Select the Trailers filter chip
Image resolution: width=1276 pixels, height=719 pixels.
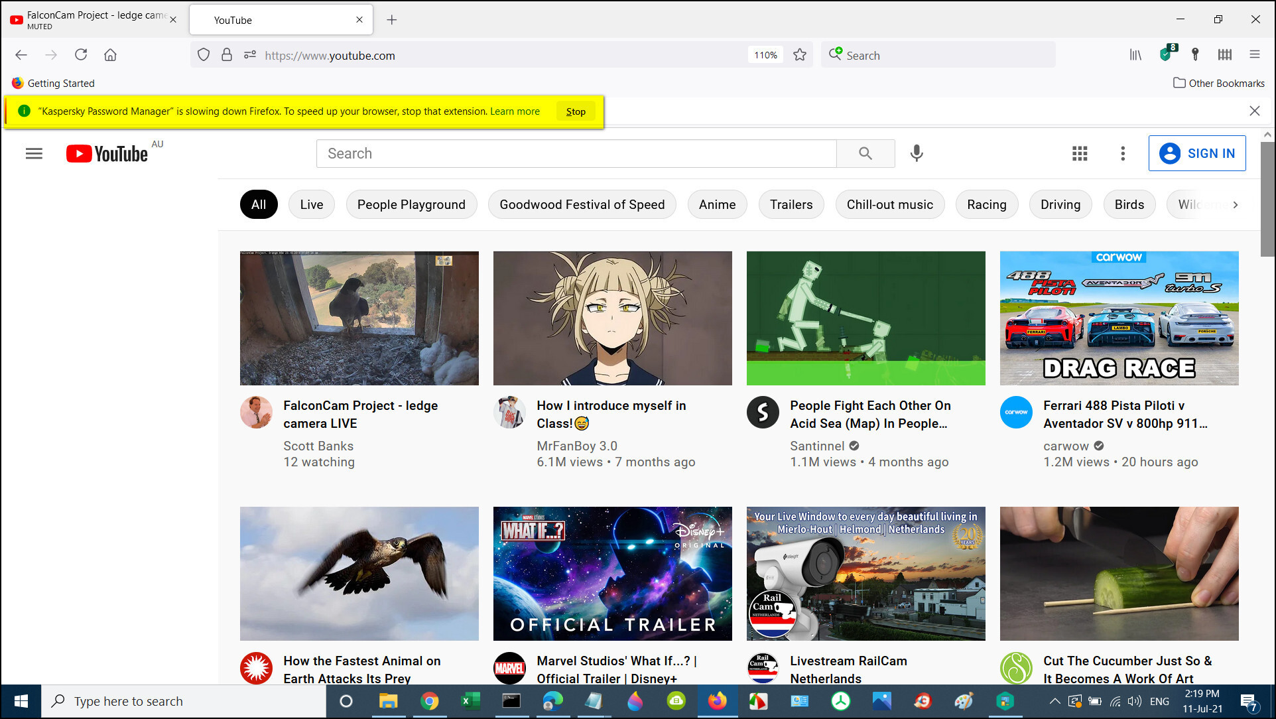pos(791,205)
